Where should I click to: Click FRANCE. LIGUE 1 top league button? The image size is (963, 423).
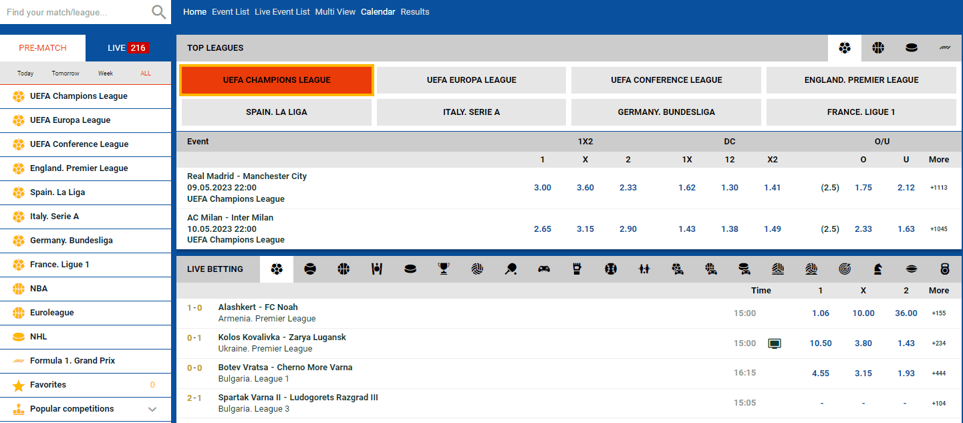[x=861, y=112]
